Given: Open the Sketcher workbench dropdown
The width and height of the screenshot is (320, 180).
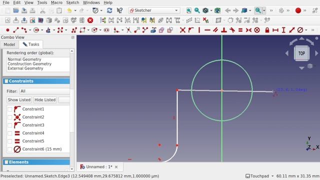Looking at the screenshot, I should (x=154, y=10).
